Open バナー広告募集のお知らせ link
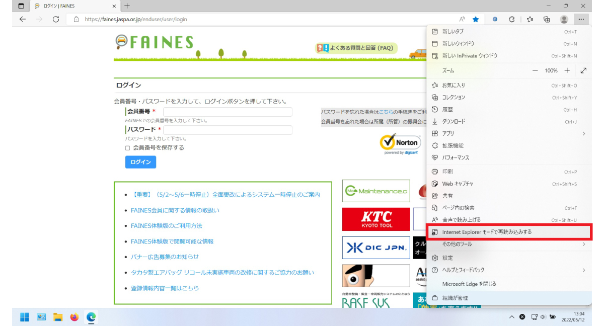 click(x=165, y=257)
